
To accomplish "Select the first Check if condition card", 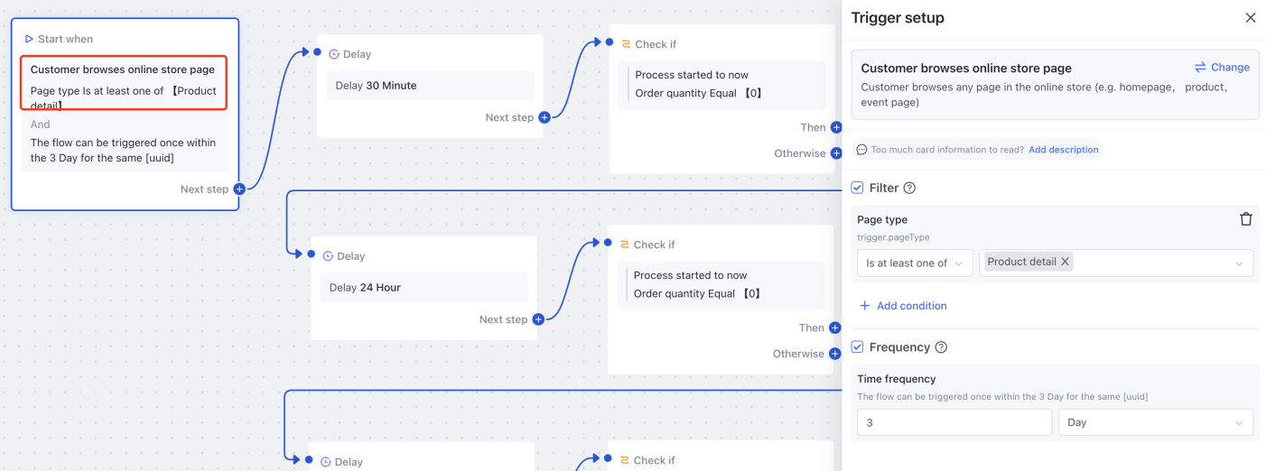I will pyautogui.click(x=721, y=84).
